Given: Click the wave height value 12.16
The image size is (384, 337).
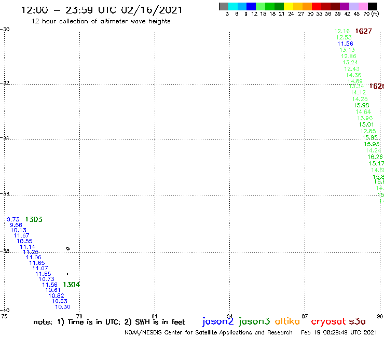Looking at the screenshot, I should point(342,31).
